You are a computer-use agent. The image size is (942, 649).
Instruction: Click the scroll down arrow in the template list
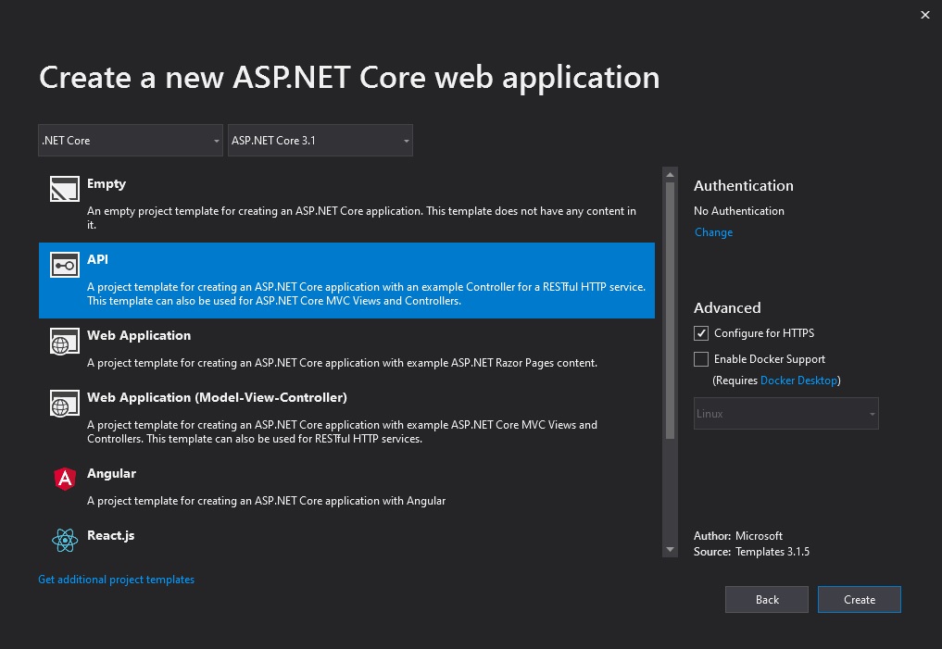click(670, 550)
